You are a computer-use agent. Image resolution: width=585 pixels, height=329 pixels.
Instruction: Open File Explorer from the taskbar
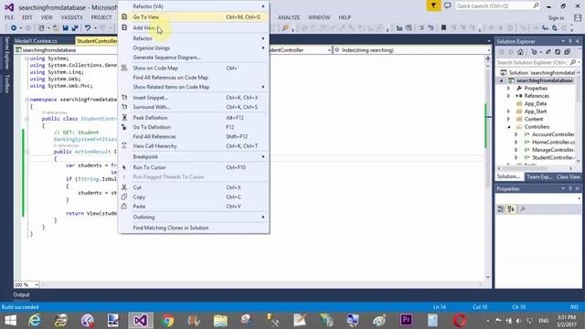(220, 321)
